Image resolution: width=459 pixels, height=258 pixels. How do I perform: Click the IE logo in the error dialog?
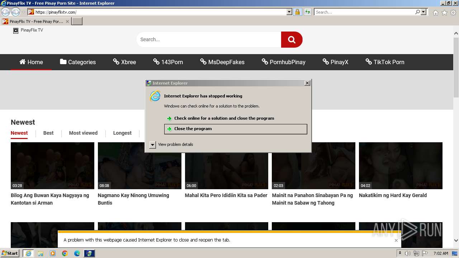[x=155, y=96]
